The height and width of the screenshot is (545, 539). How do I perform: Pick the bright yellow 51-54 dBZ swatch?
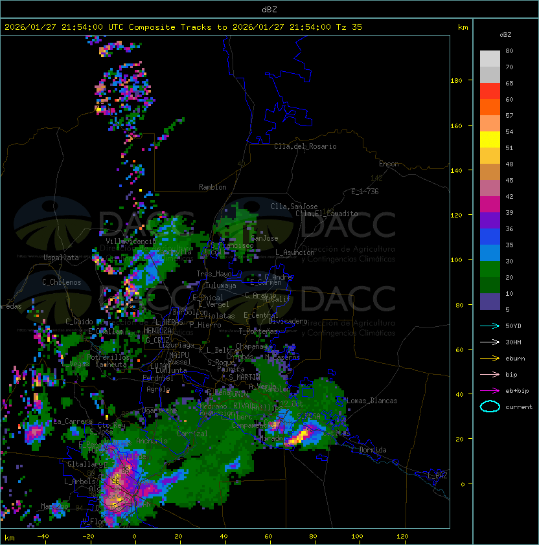490,140
